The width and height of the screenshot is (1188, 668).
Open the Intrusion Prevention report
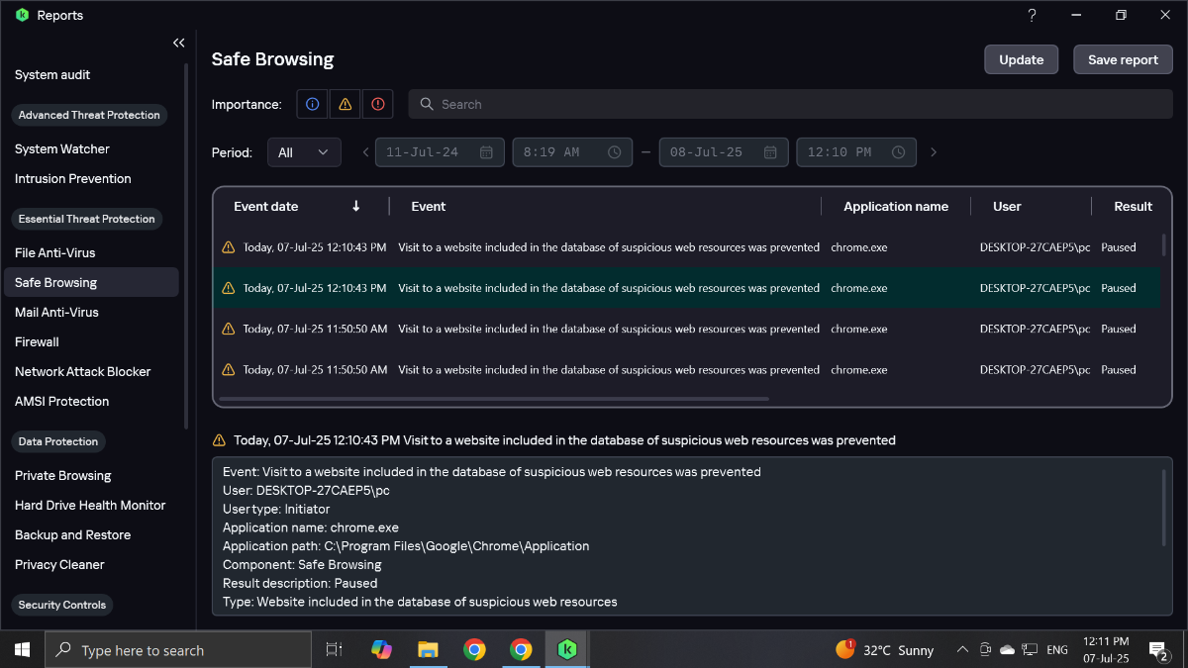click(73, 178)
